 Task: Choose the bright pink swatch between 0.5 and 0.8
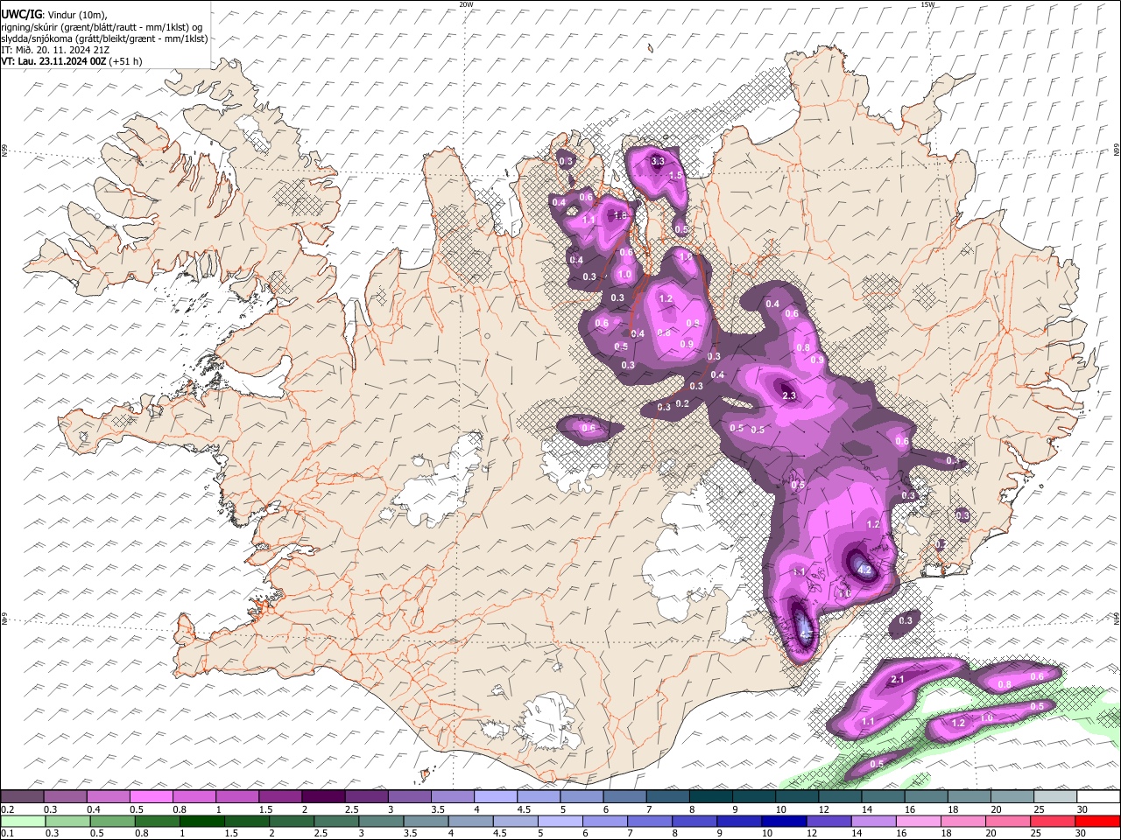pyautogui.click(x=152, y=797)
